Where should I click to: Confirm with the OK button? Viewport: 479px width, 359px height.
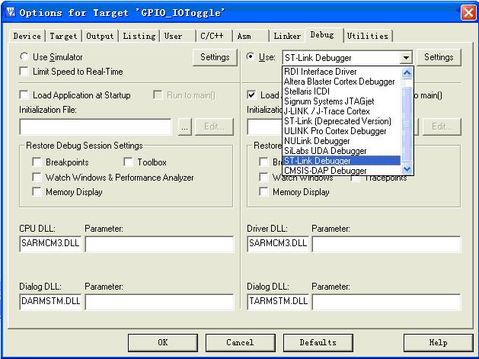click(x=163, y=342)
